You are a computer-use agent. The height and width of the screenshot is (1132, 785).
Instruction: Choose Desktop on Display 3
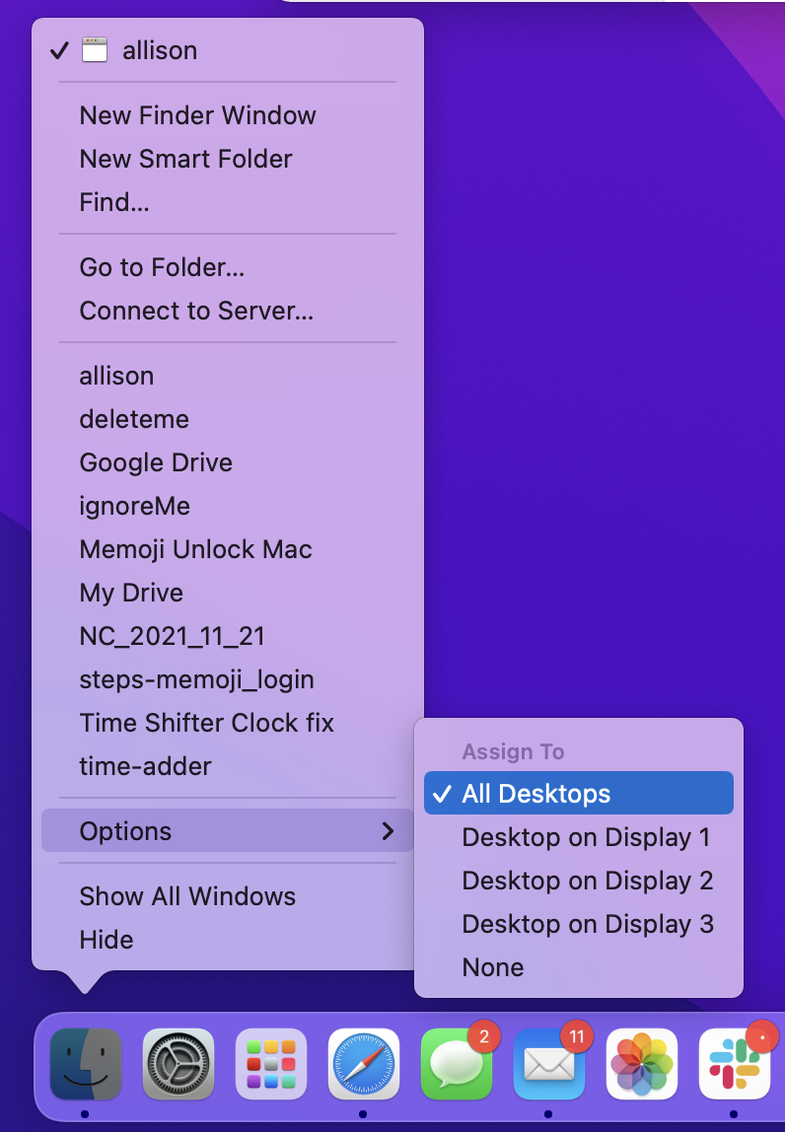click(x=587, y=924)
